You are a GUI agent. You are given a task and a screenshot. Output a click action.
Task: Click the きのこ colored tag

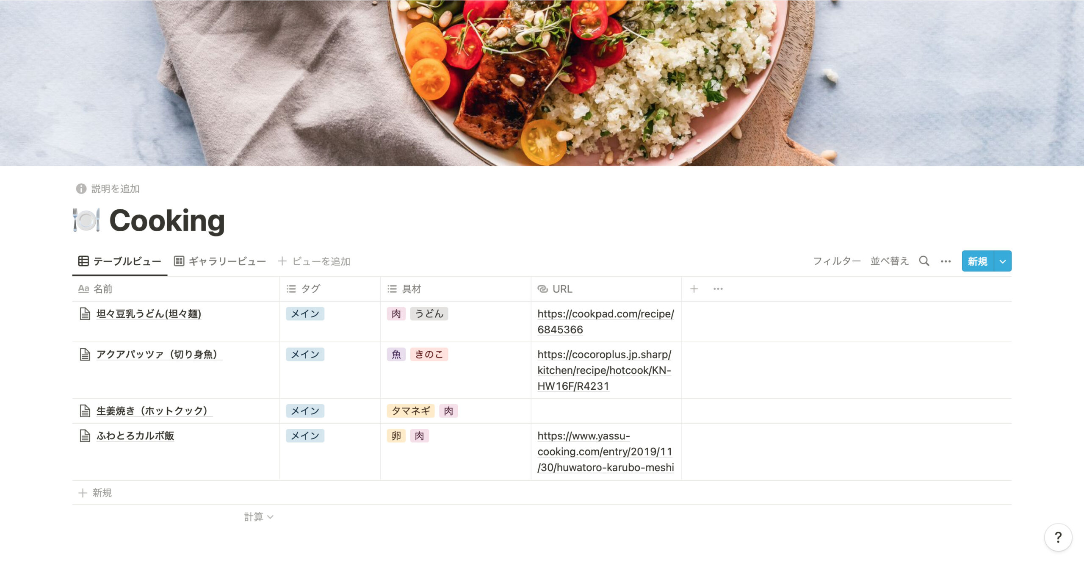tap(429, 354)
